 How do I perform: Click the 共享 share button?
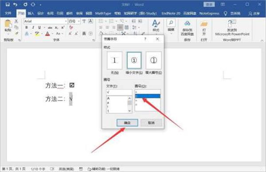pos(254,13)
